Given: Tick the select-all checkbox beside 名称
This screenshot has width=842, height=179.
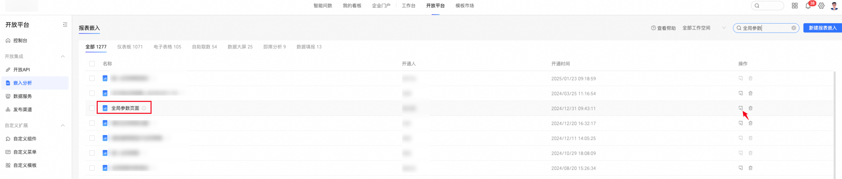Looking at the screenshot, I should [x=92, y=64].
